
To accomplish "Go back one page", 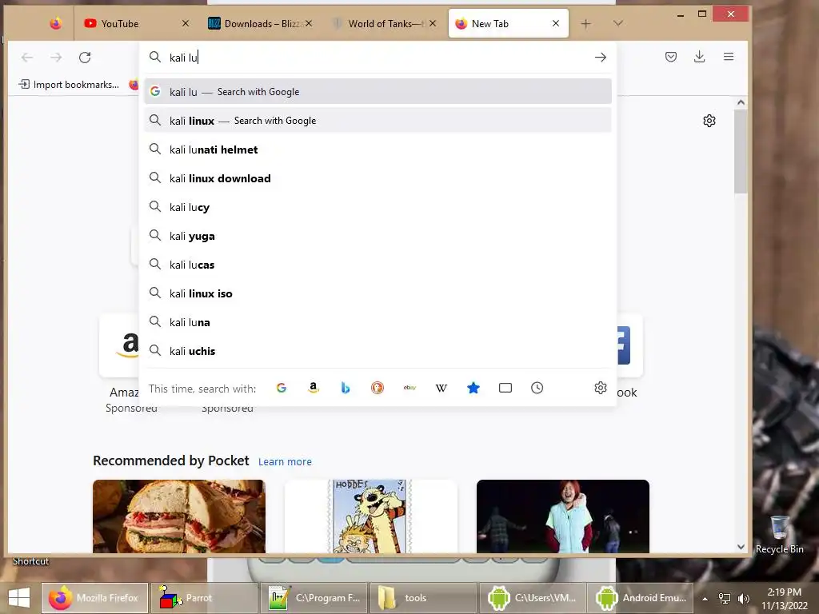I will pos(27,58).
